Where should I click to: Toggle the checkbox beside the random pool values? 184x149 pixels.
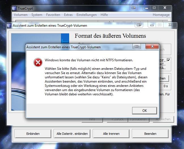pos(168,60)
